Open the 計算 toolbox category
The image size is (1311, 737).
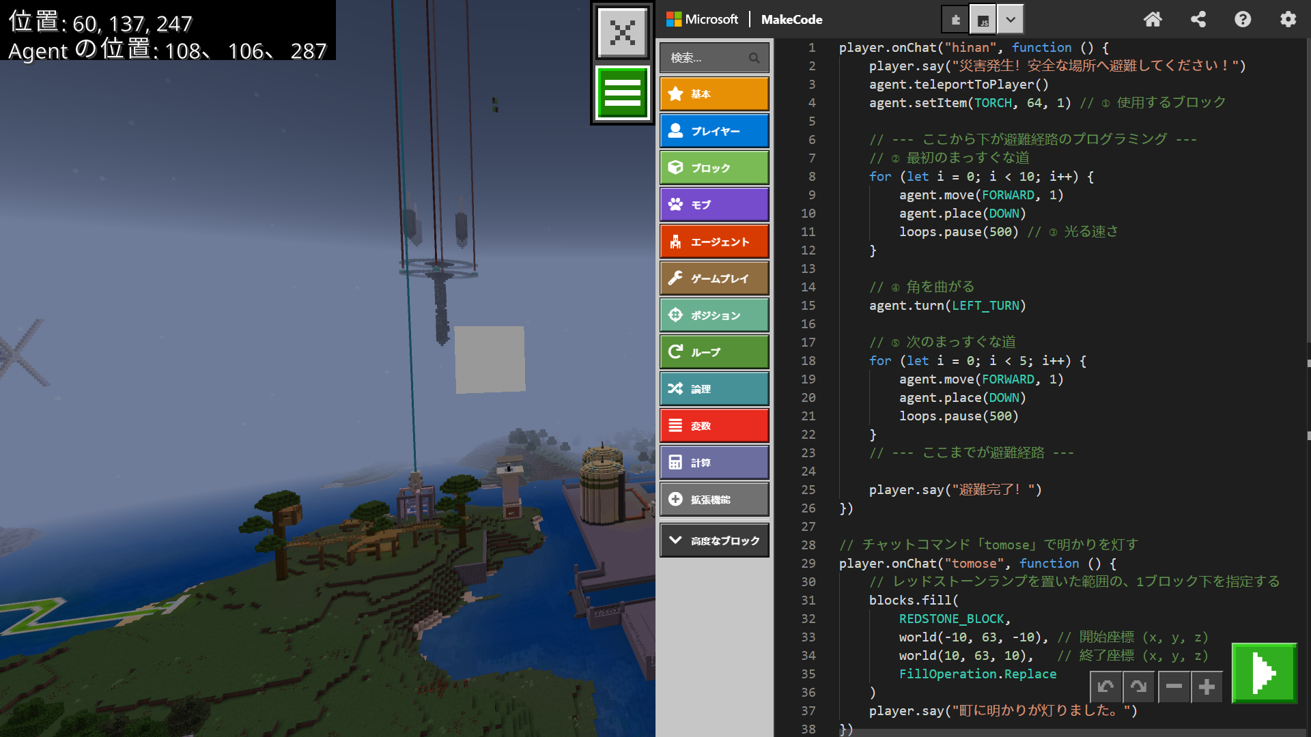tap(714, 463)
